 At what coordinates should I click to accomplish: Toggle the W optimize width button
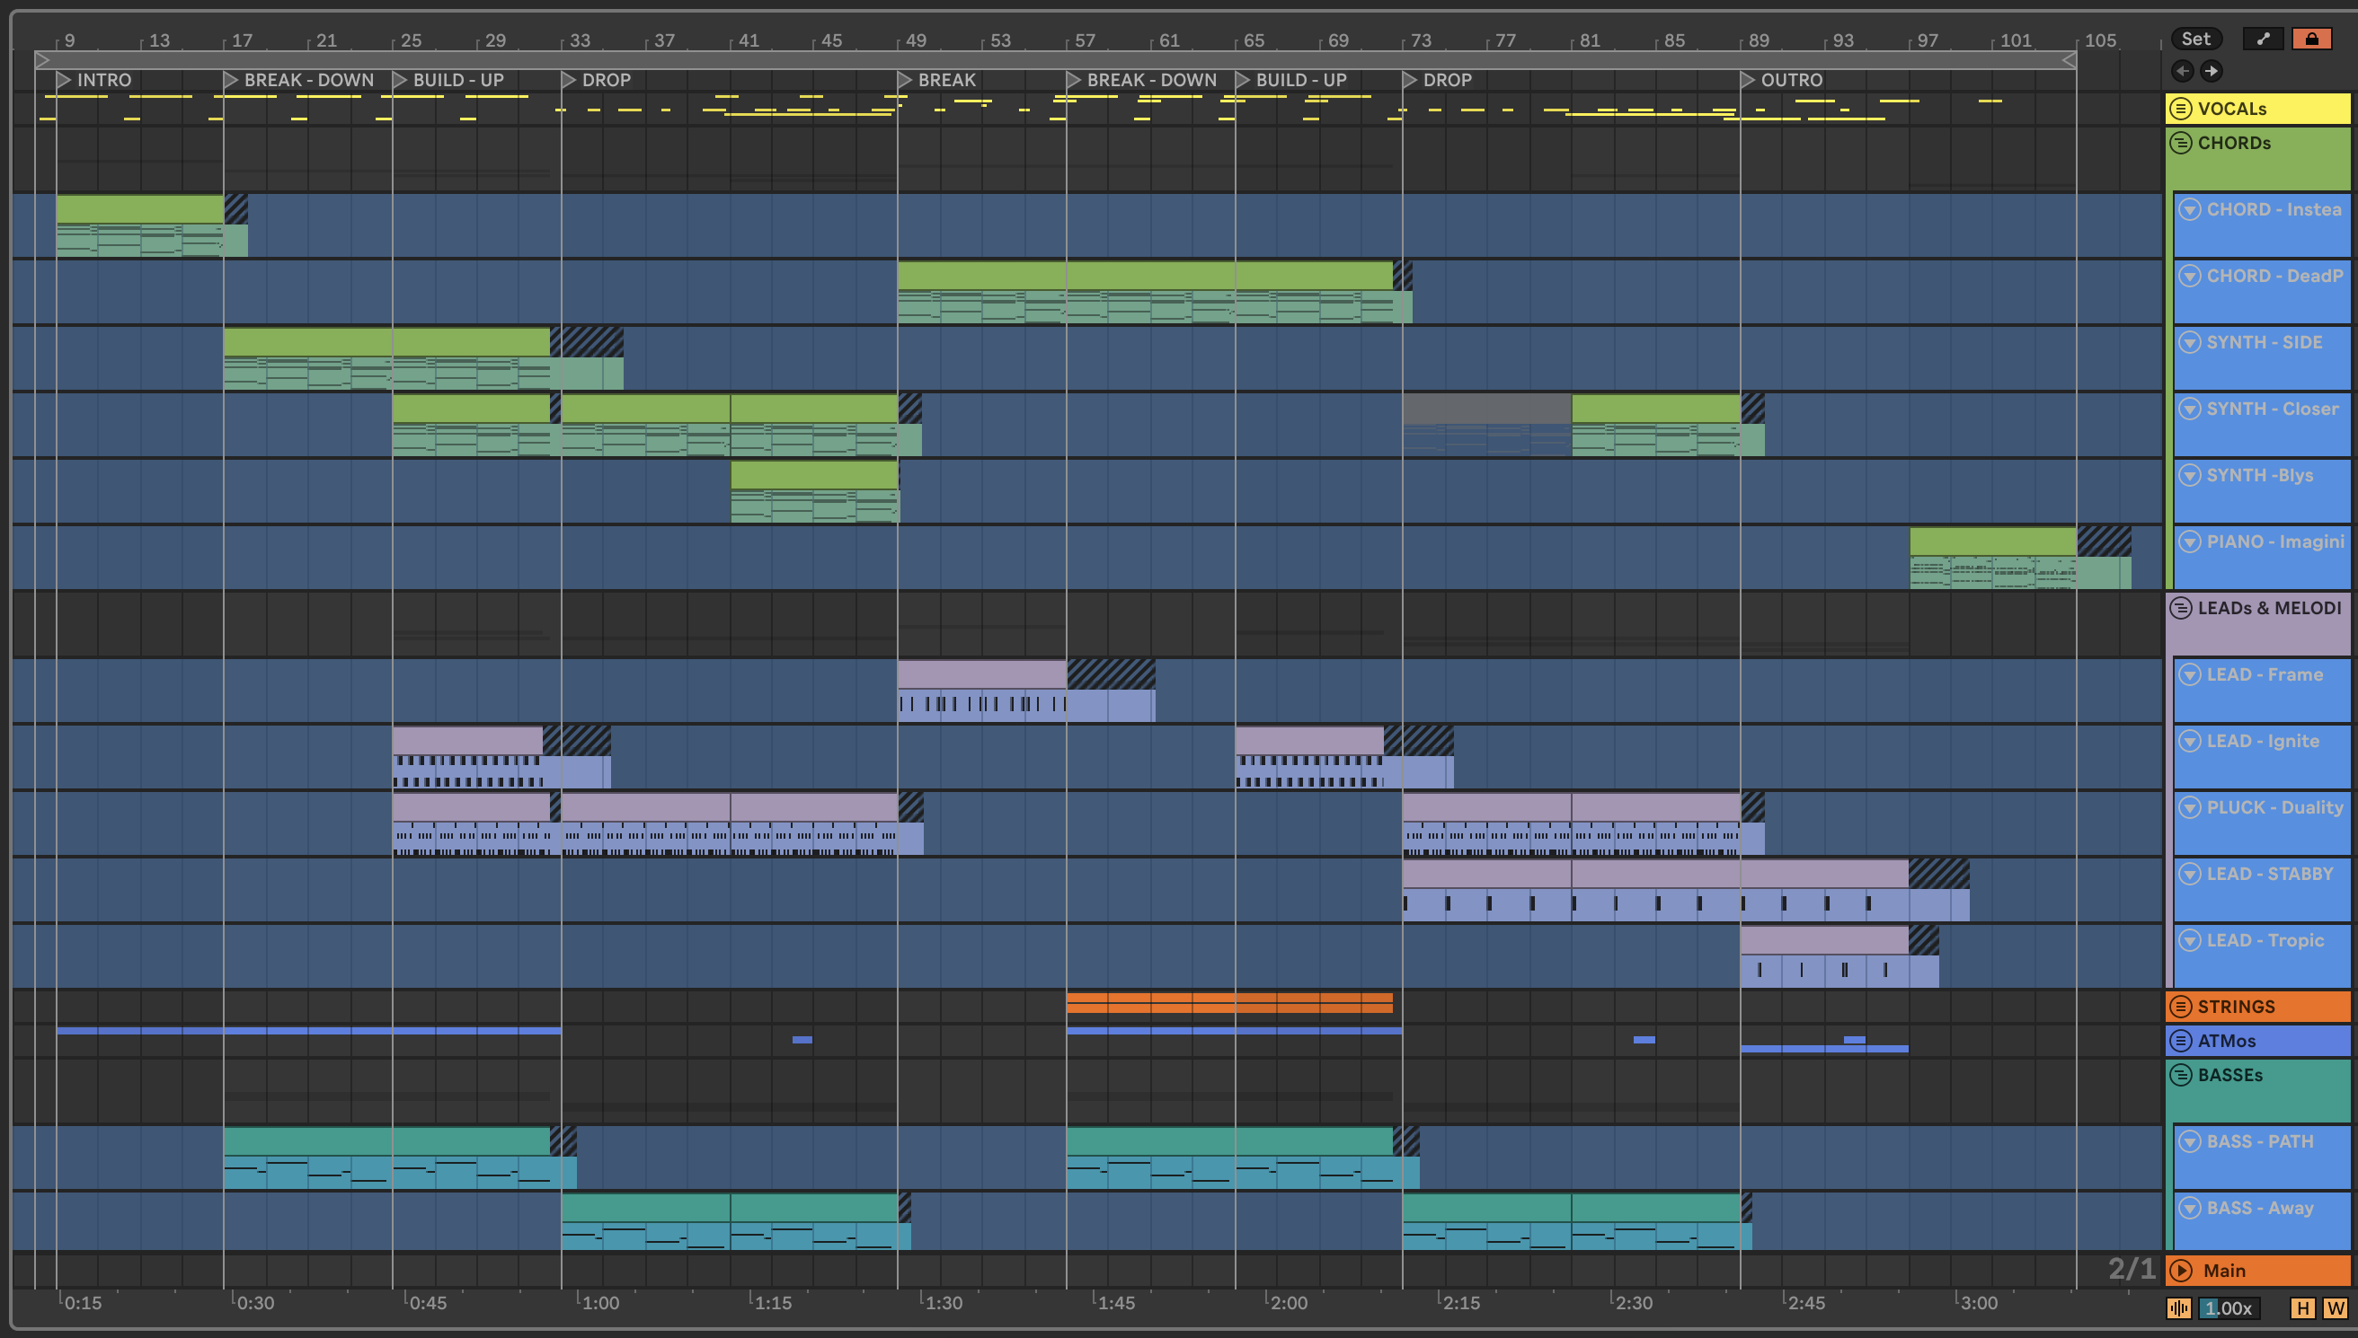pyautogui.click(x=2335, y=1308)
